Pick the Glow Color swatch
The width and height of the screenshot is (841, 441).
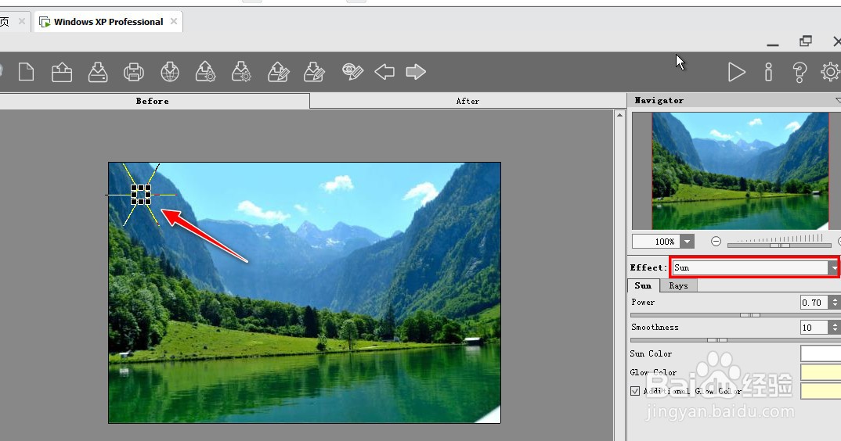coord(821,372)
